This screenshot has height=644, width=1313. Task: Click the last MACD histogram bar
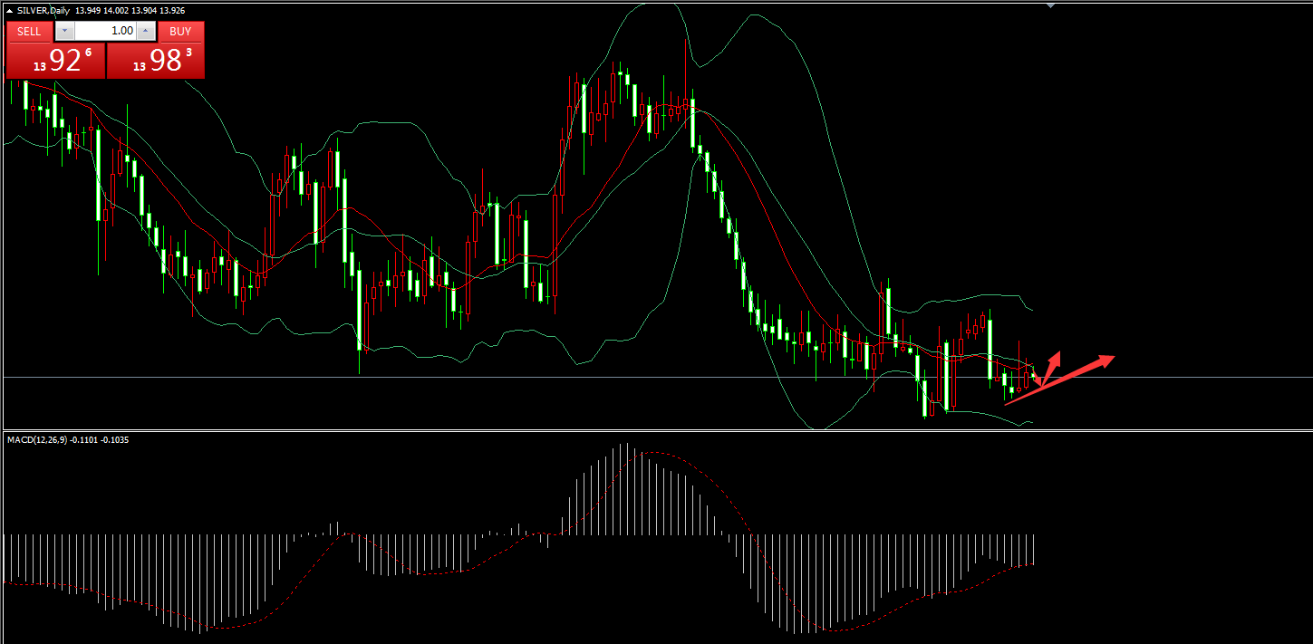[1034, 549]
